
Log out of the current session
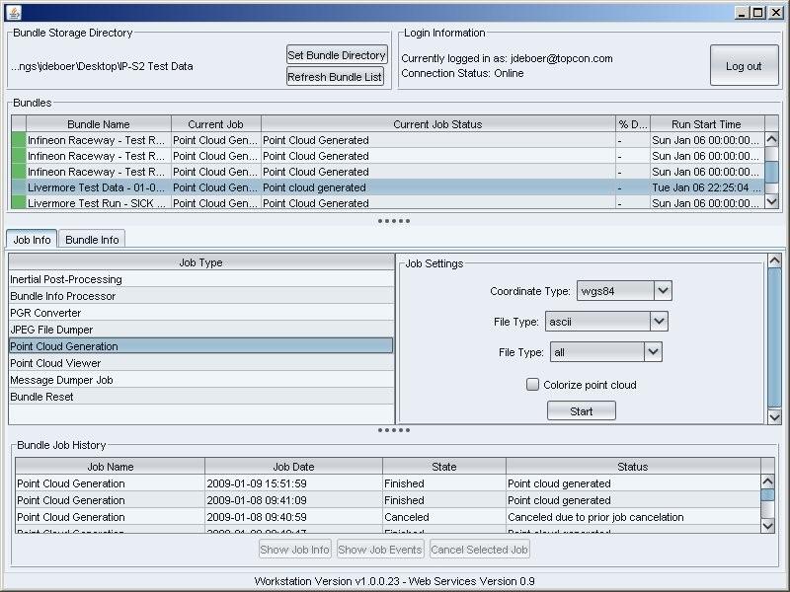point(744,66)
